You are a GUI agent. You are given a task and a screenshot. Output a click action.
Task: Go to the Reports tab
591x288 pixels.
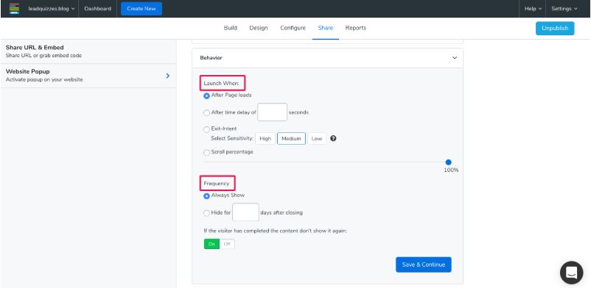pyautogui.click(x=356, y=28)
